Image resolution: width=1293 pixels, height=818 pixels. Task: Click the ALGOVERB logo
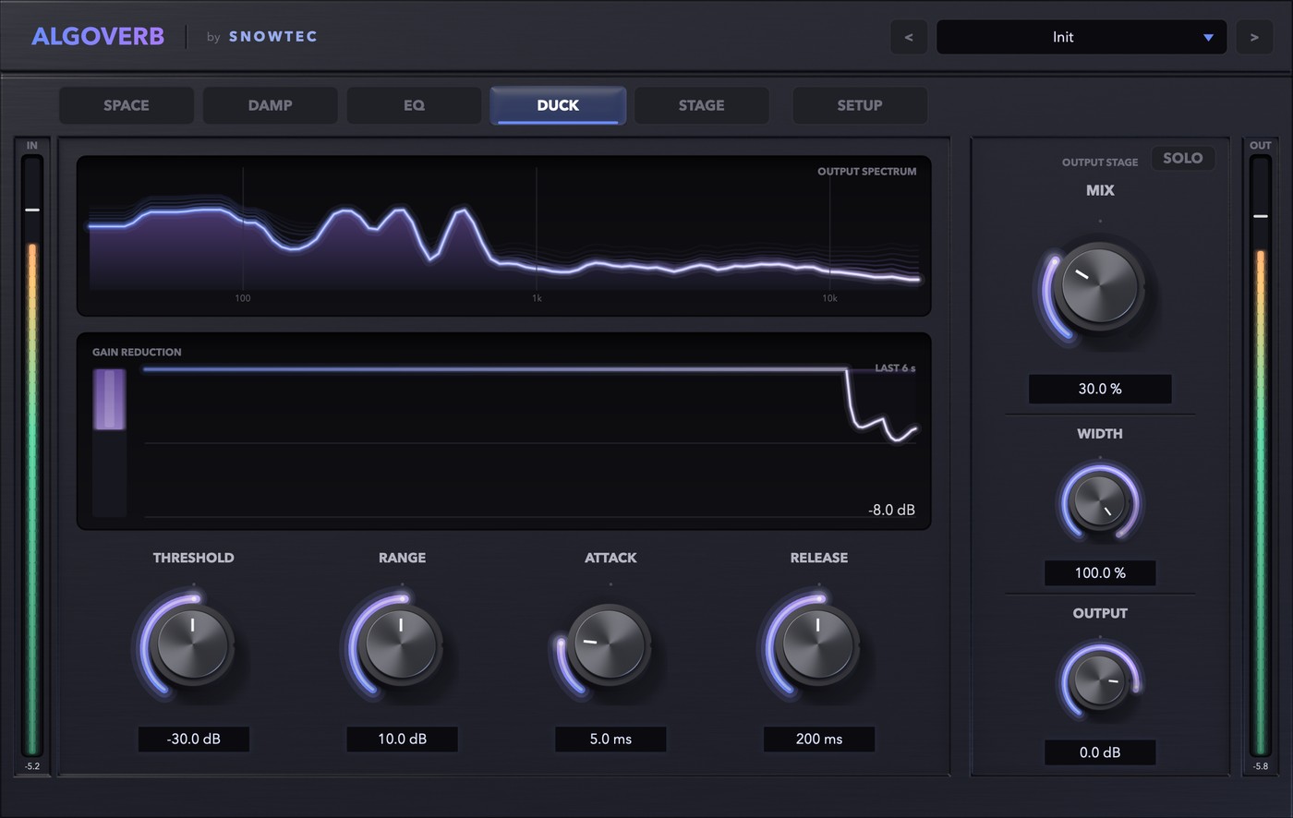point(98,37)
